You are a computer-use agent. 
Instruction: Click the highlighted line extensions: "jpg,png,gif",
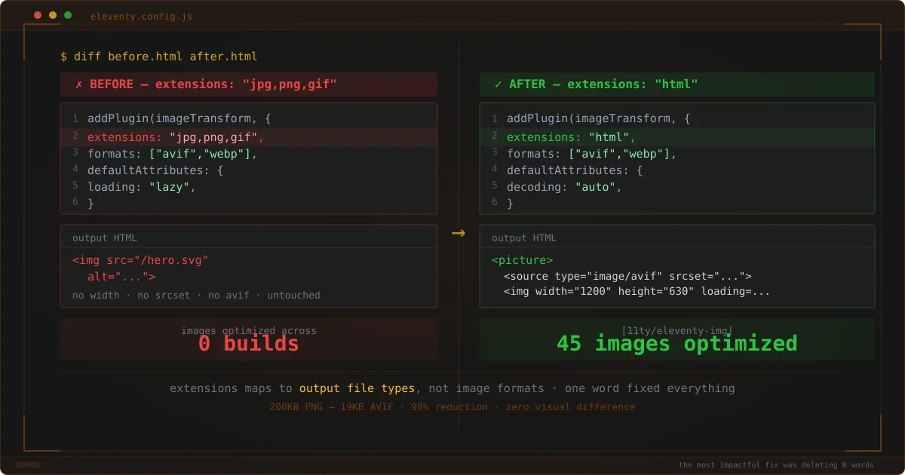click(x=249, y=137)
